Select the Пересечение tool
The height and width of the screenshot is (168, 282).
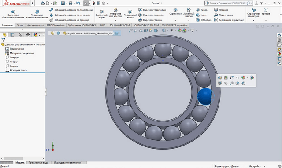point(223,15)
